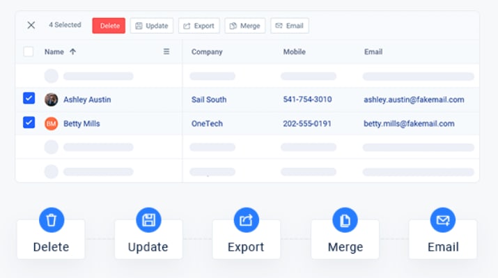Viewport: 498px width, 278px height.
Task: Click Betty Mills' BM avatar
Action: [51, 123]
